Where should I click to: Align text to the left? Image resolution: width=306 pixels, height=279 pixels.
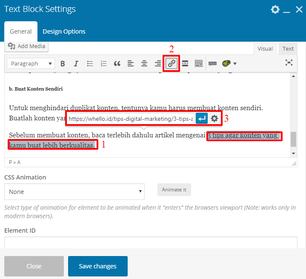pos(131,64)
